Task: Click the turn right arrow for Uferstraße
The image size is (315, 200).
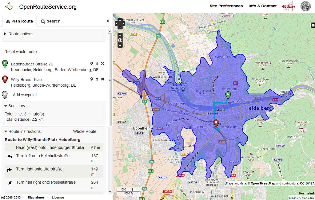Action: (x=10, y=170)
